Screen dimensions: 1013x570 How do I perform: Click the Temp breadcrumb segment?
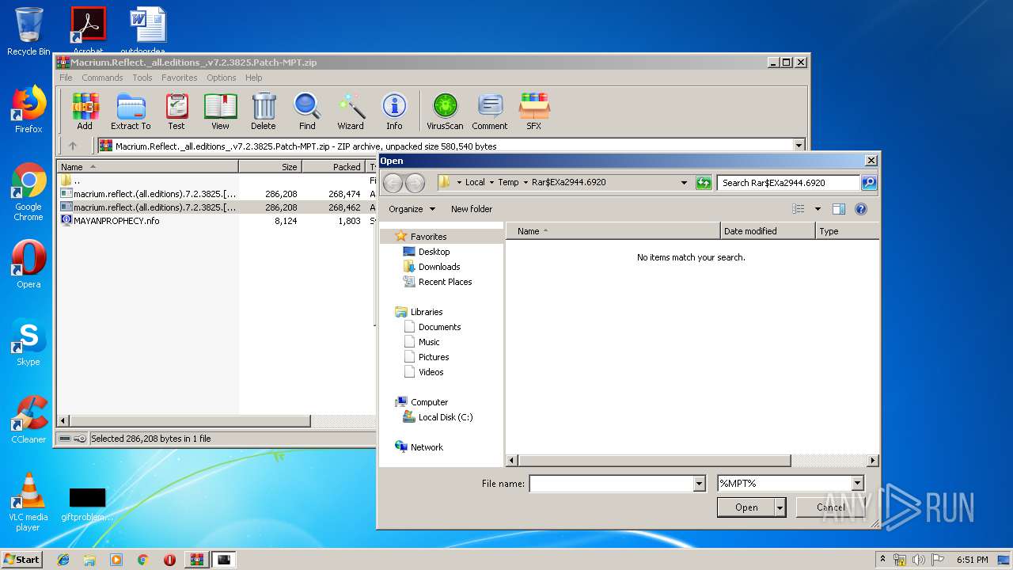pos(508,182)
